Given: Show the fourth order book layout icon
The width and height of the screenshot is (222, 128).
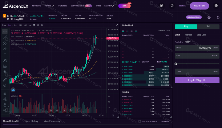Looking at the screenshot, I should [x=136, y=31].
